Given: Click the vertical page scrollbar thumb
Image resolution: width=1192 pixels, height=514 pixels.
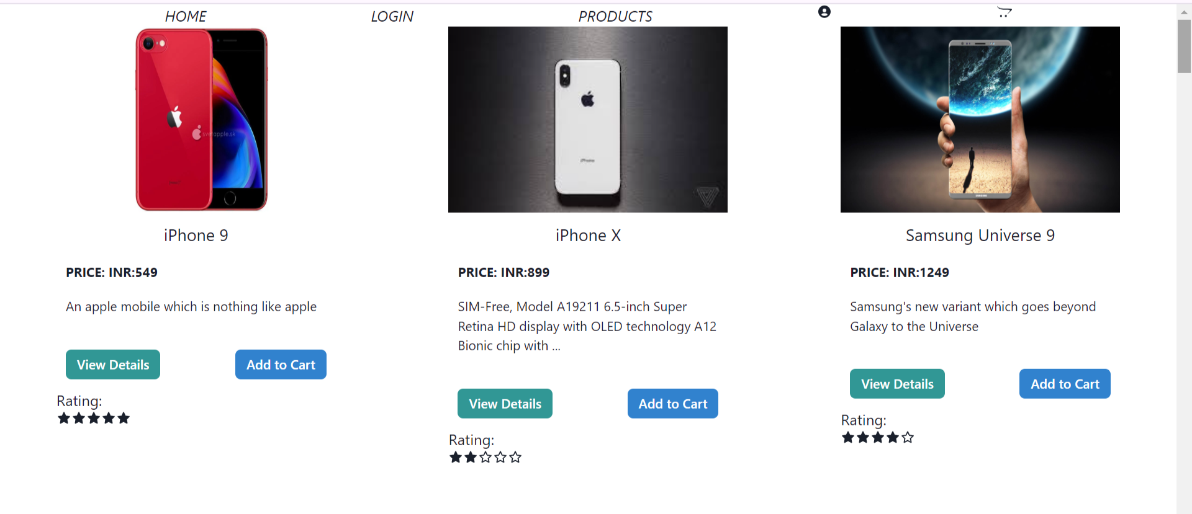Looking at the screenshot, I should (x=1184, y=47).
